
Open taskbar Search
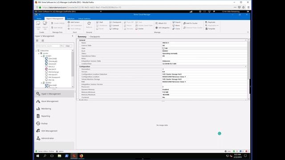click(x=45, y=156)
